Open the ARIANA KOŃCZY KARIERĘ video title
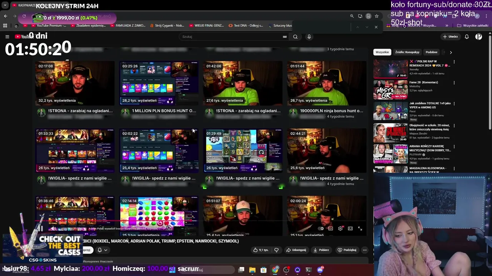This screenshot has width=492, height=276. (430, 148)
